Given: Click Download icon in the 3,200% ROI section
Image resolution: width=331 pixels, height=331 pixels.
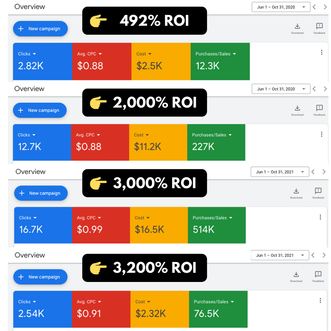Looking at the screenshot, I should point(296,274).
